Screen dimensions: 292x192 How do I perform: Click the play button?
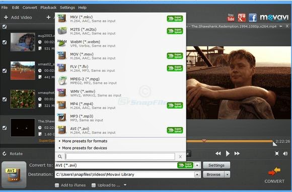(228, 153)
